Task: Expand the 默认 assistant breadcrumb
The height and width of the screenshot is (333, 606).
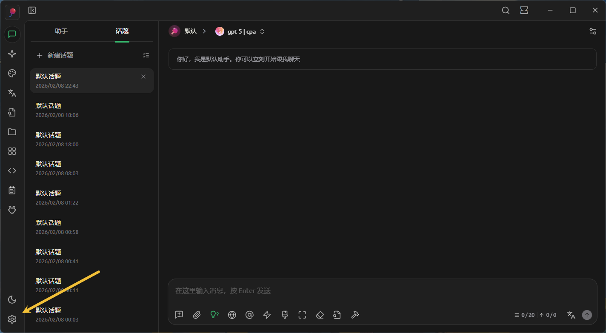Action: (188, 31)
